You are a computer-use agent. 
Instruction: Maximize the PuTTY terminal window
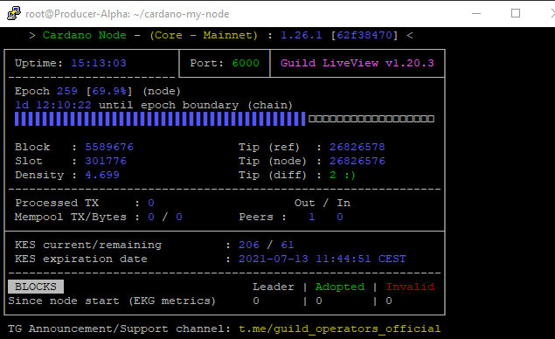pos(516,13)
